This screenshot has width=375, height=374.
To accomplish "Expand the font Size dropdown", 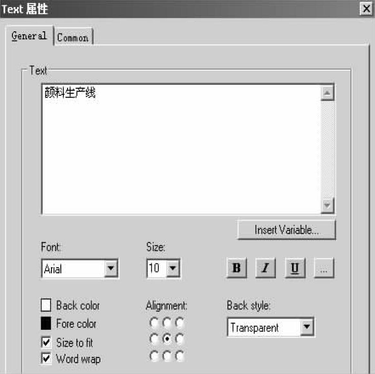I will (173, 268).
